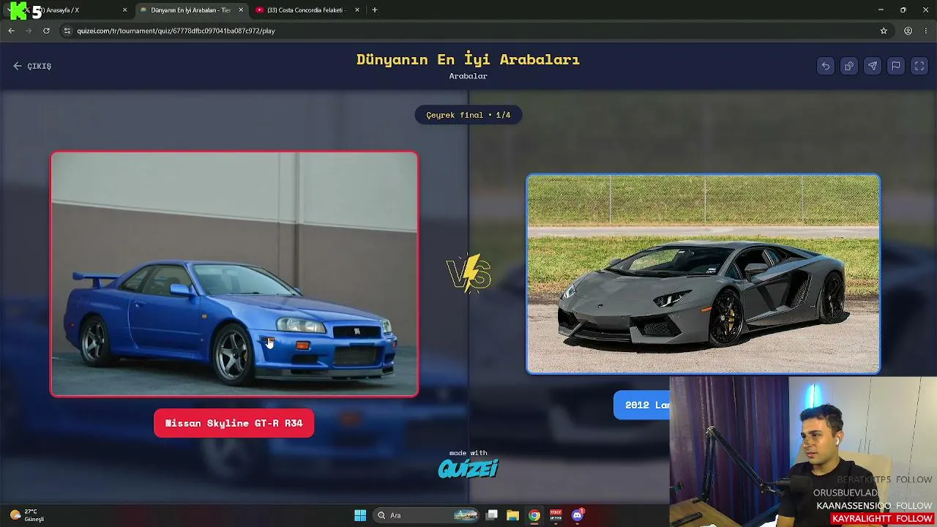Open the Chrome profile icon
The width and height of the screenshot is (937, 527).
908,31
